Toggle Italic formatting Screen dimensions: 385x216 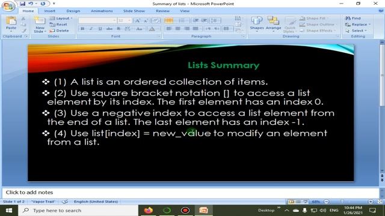click(x=91, y=29)
